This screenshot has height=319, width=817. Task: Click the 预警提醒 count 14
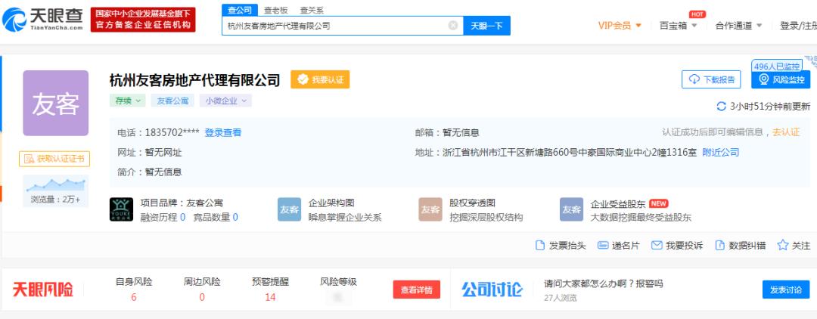pos(270,297)
